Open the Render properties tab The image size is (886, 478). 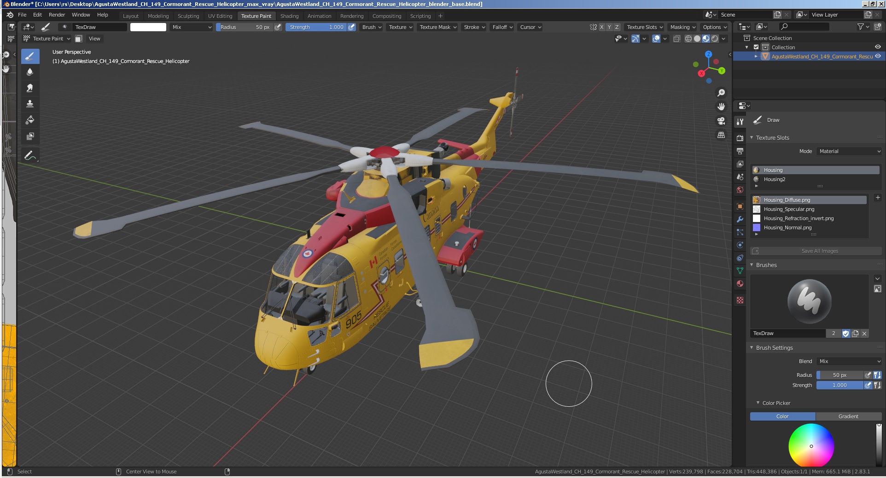pyautogui.click(x=740, y=138)
